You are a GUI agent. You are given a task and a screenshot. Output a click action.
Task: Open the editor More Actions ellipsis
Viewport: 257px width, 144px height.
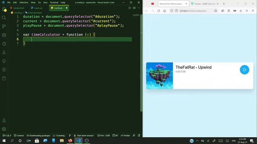click(139, 8)
